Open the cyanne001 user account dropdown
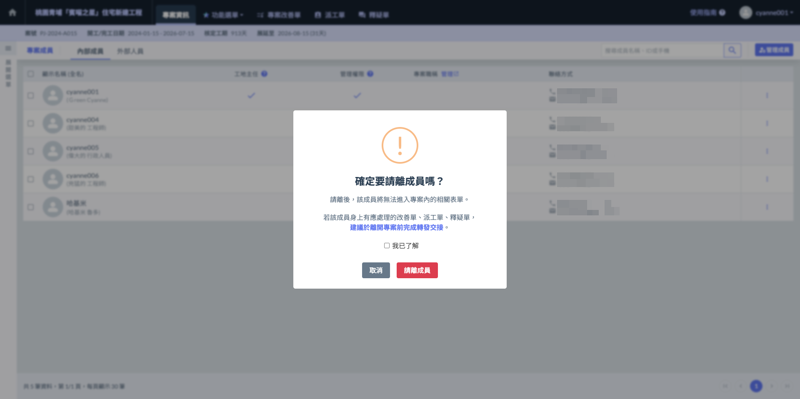 click(x=767, y=12)
